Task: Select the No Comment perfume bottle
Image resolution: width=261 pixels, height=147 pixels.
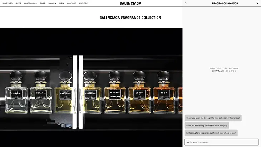Action: point(16,93)
